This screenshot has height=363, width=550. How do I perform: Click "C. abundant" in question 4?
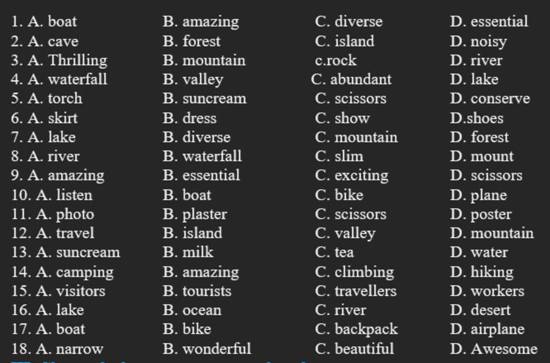pyautogui.click(x=351, y=80)
